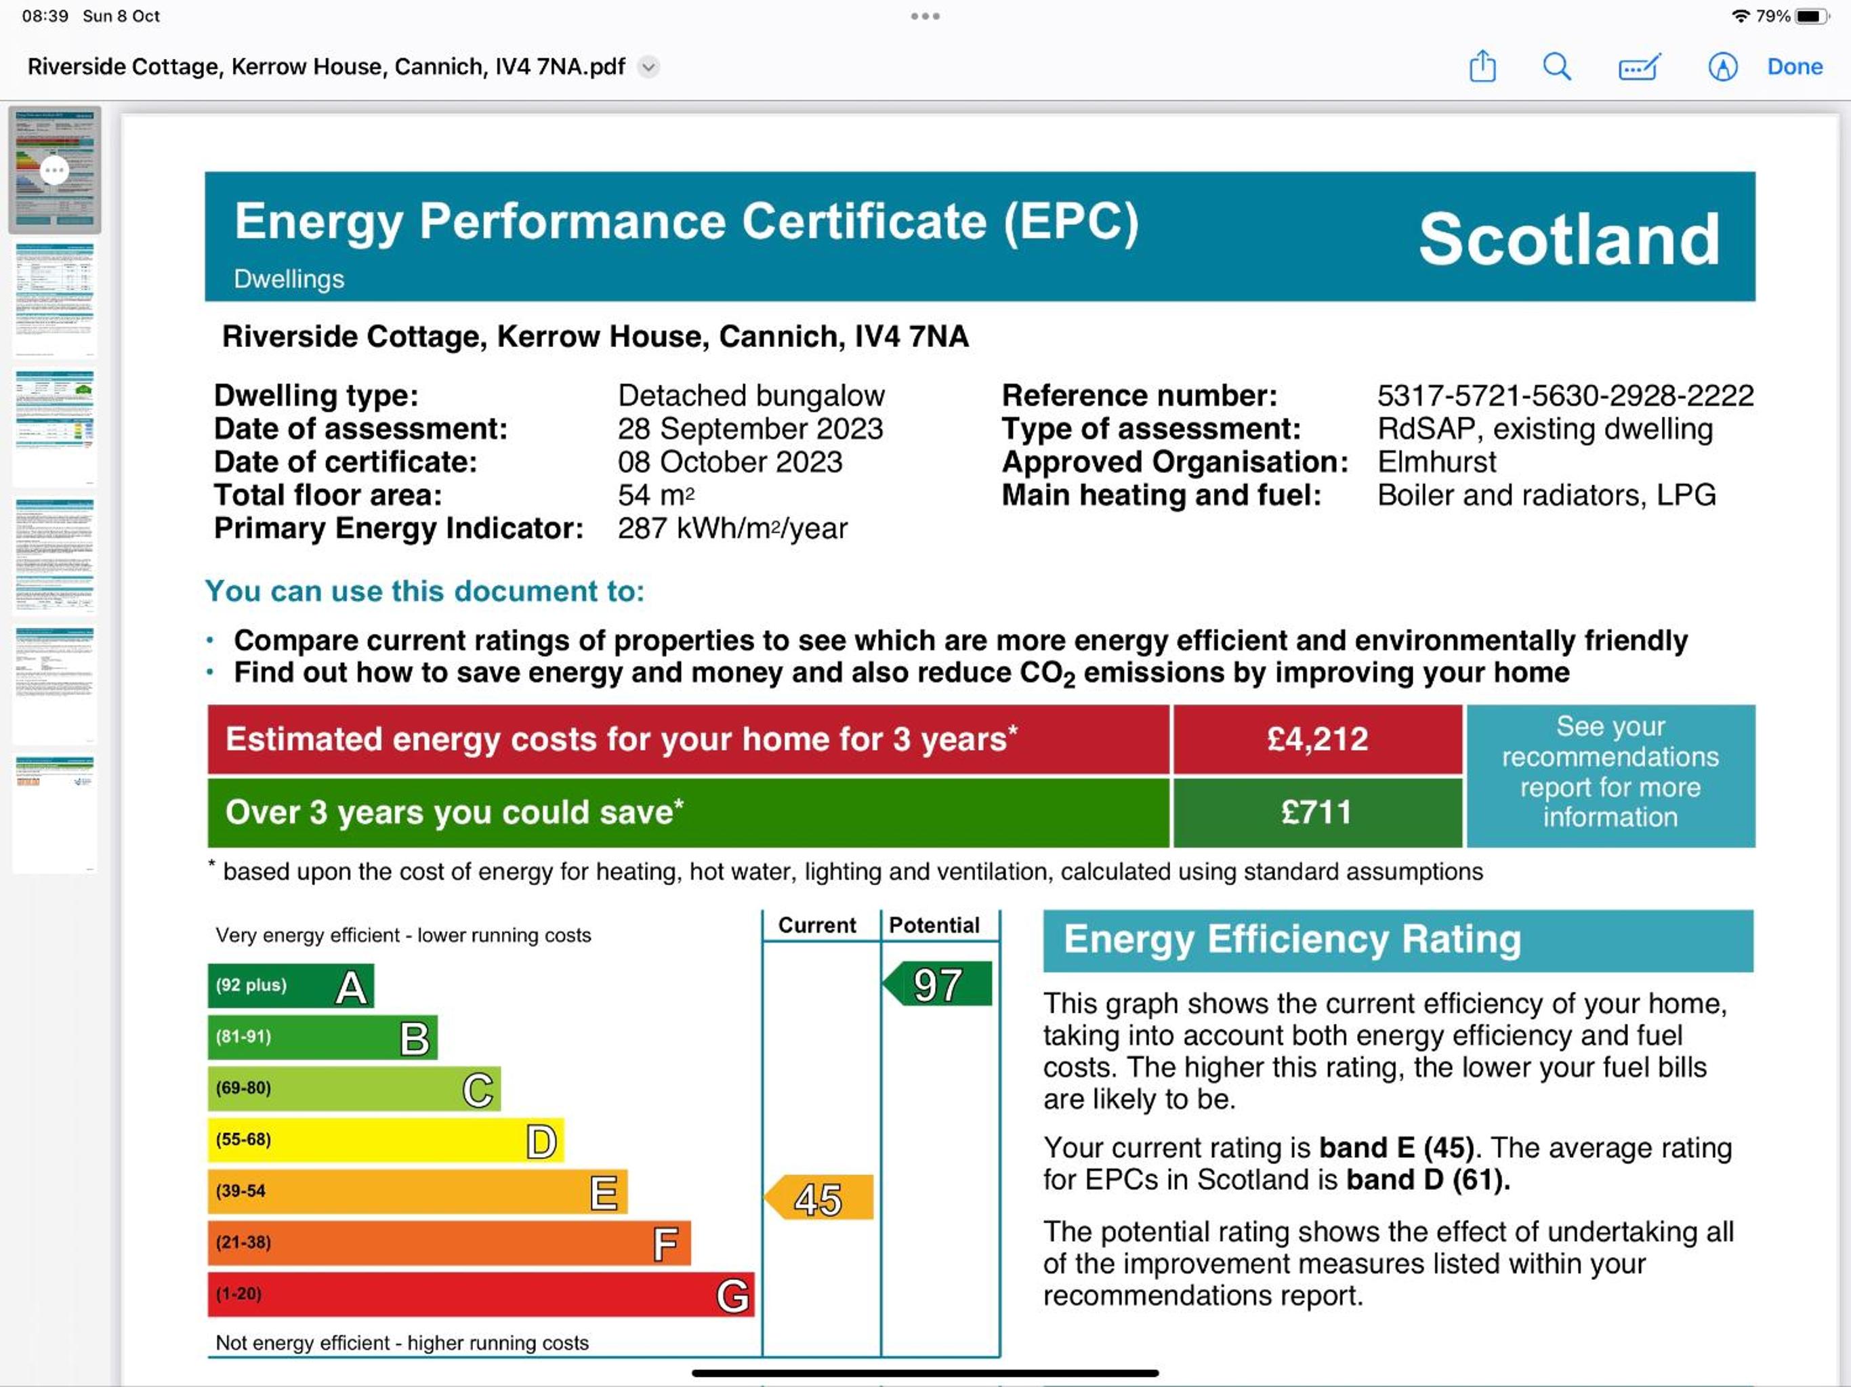Tap the three dots multitasking menu at top
The height and width of the screenshot is (1387, 1851).
(x=925, y=16)
